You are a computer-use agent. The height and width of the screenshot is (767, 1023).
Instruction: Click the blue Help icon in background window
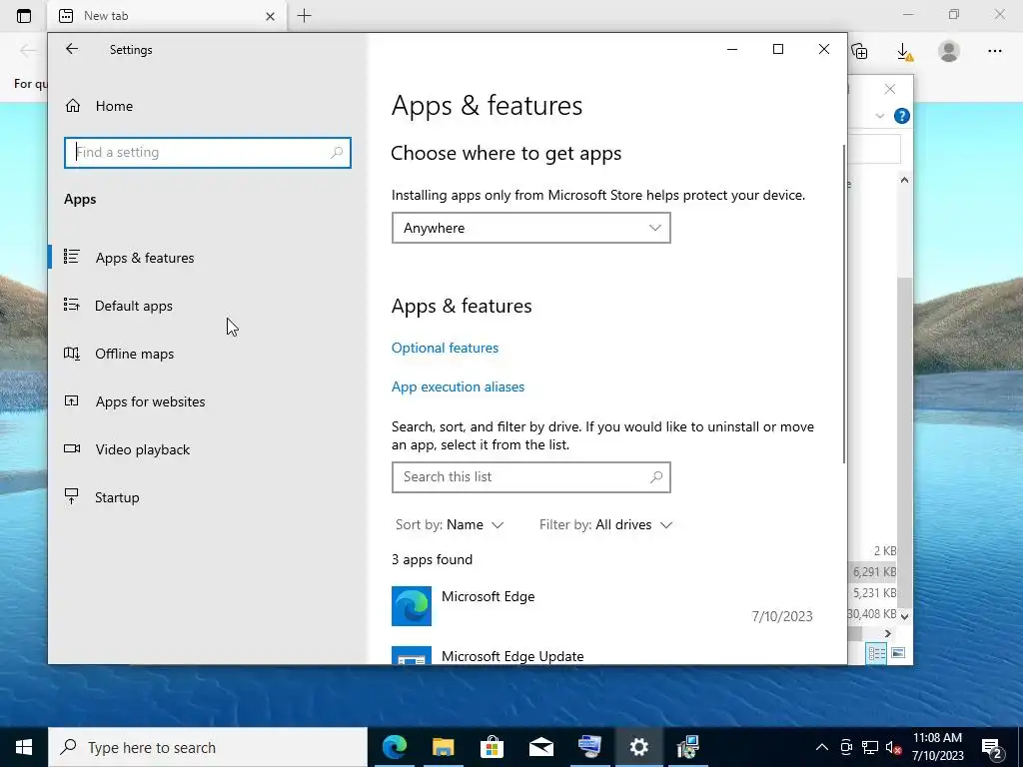click(902, 116)
